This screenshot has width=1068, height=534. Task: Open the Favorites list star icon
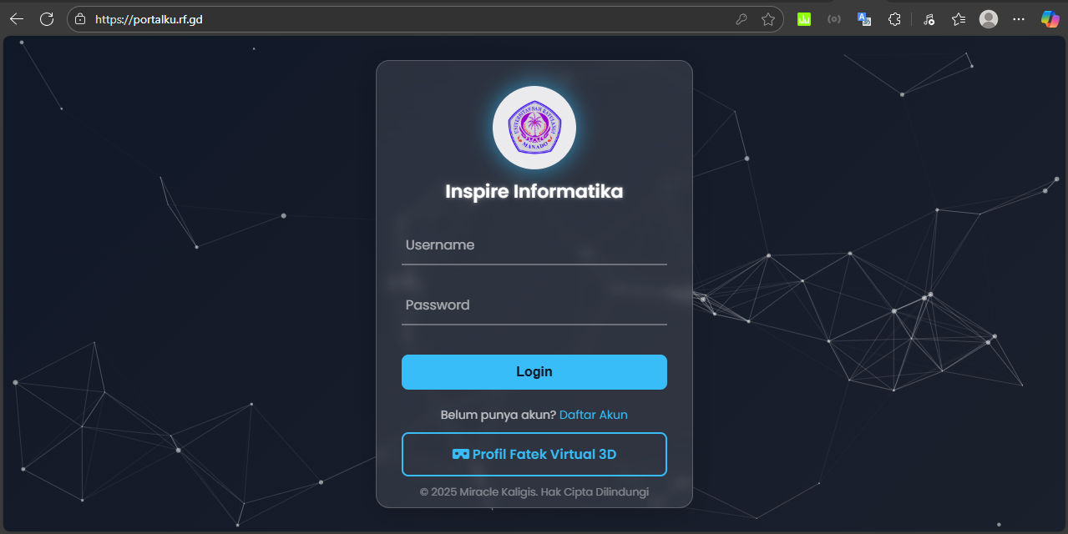[x=958, y=18]
